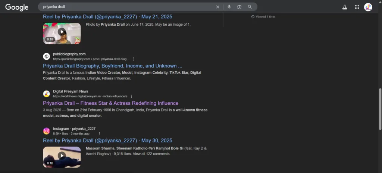Open Search Labs flask icon
The height and width of the screenshot is (173, 382).
click(x=344, y=7)
